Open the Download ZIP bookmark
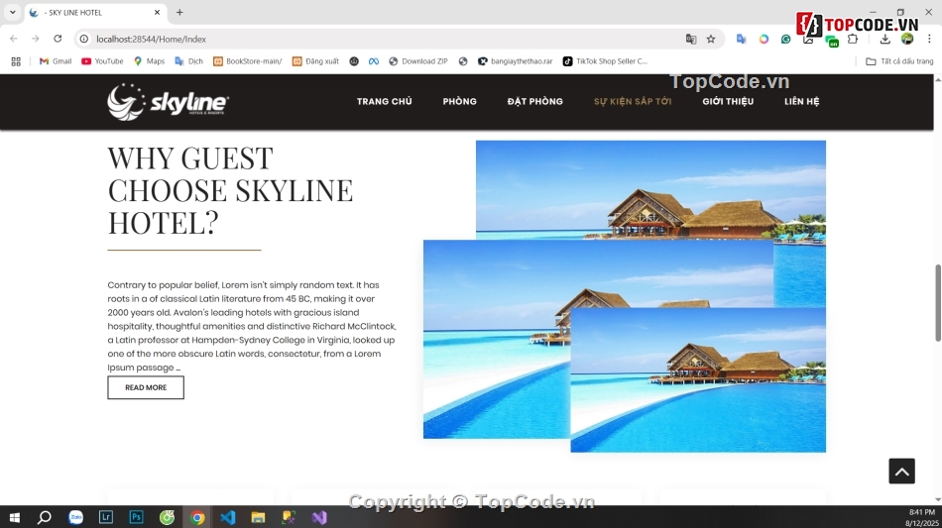942x528 pixels. (418, 61)
